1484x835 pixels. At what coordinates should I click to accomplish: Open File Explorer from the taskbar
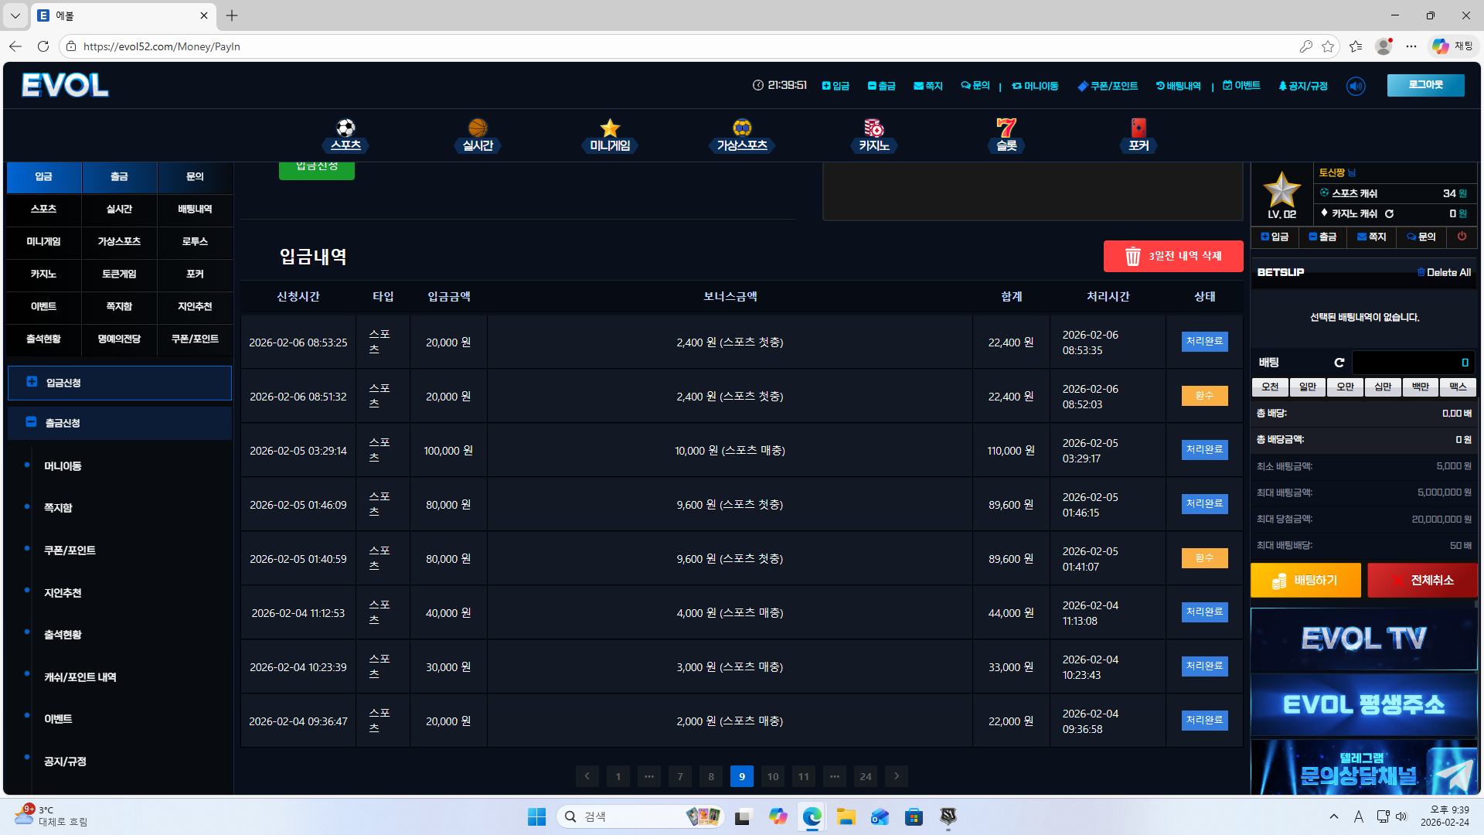(x=846, y=817)
